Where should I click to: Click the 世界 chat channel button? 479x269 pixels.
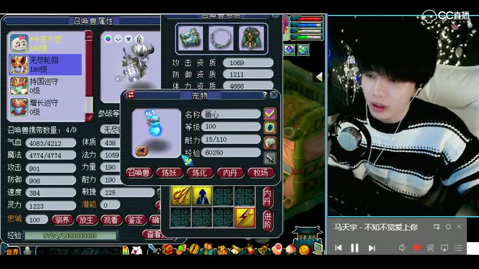pos(12,251)
